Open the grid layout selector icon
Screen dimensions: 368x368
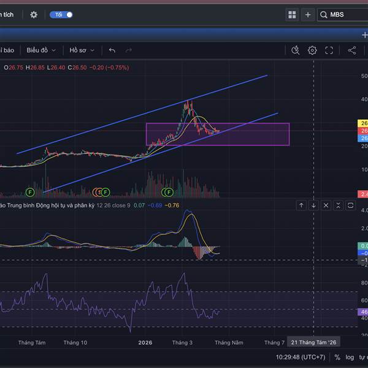coord(292,15)
